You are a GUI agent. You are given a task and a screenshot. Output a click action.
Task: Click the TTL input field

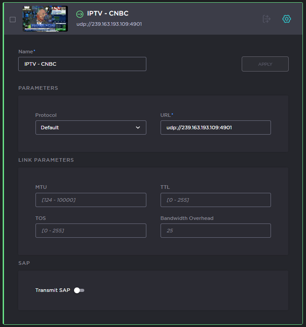(215, 200)
